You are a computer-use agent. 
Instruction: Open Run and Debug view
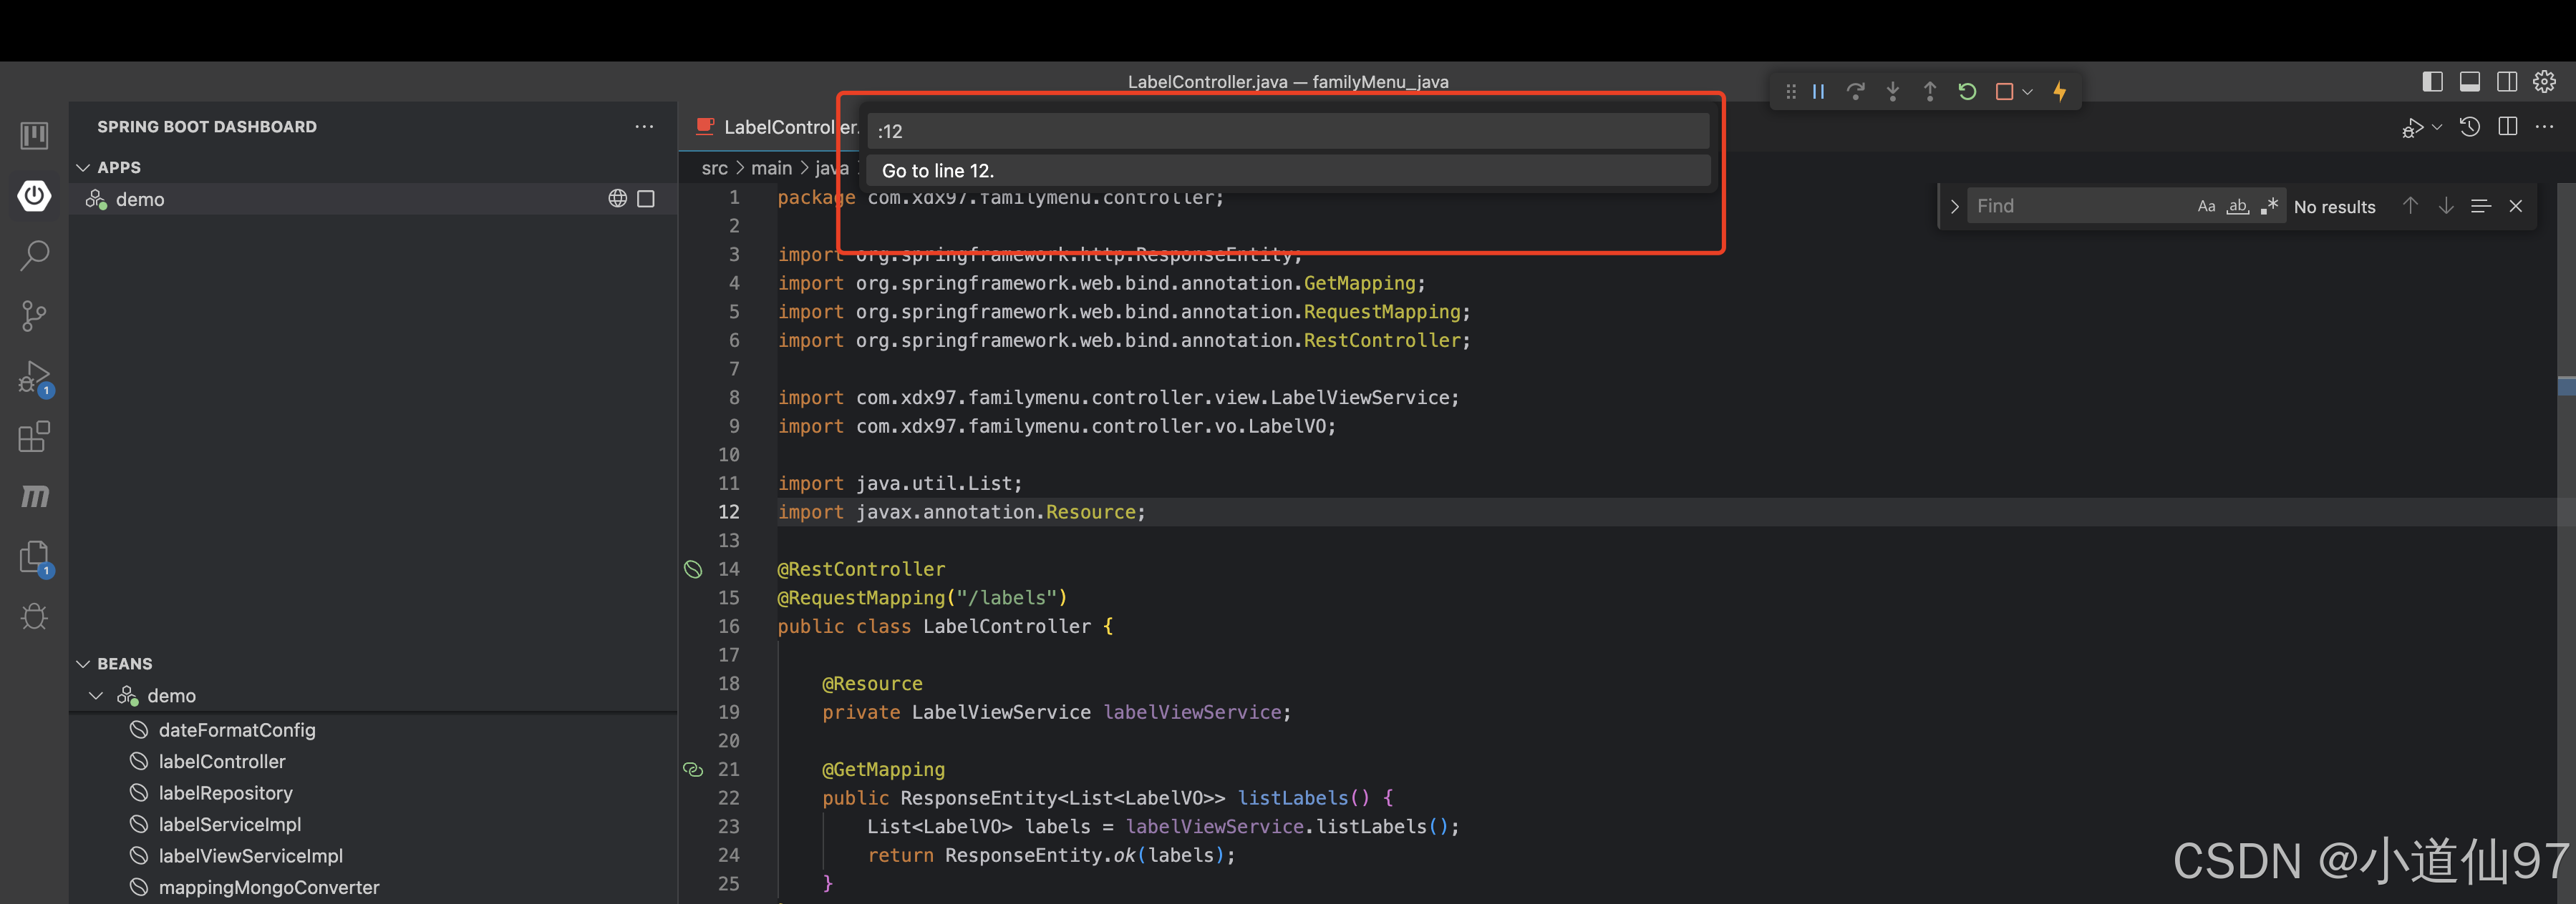click(x=34, y=378)
